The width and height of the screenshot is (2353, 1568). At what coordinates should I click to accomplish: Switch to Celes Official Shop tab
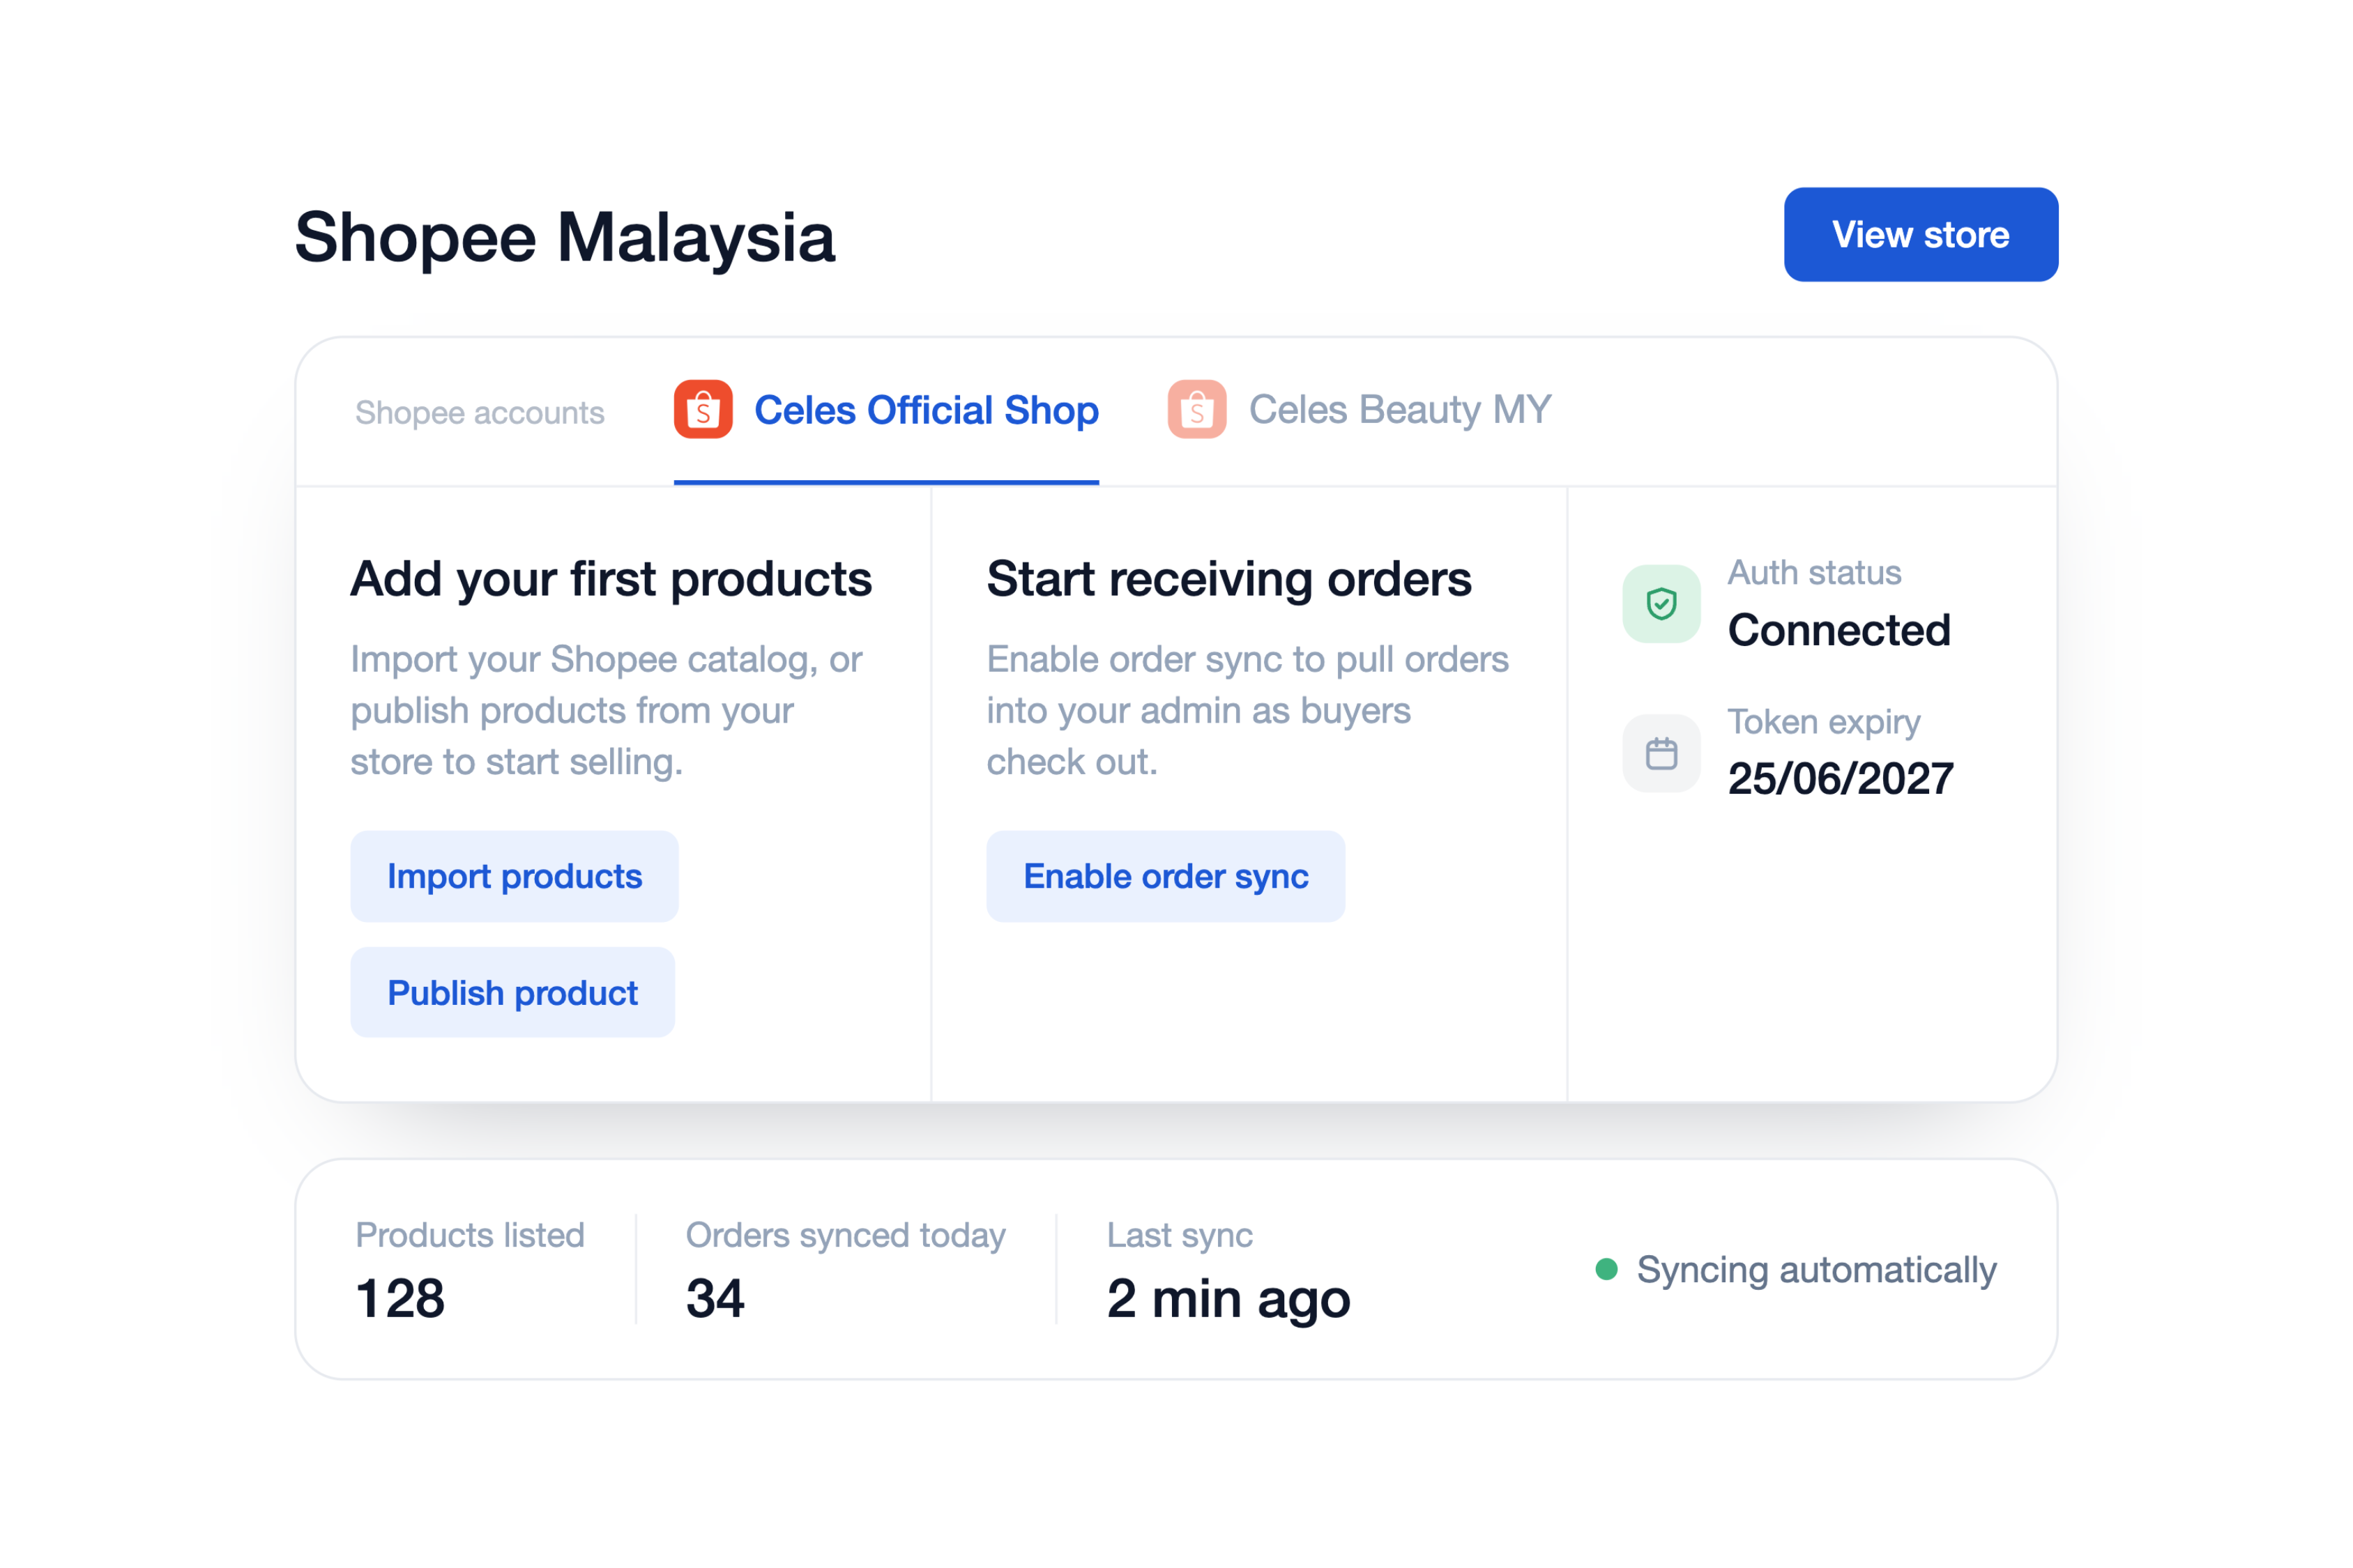tap(886, 411)
